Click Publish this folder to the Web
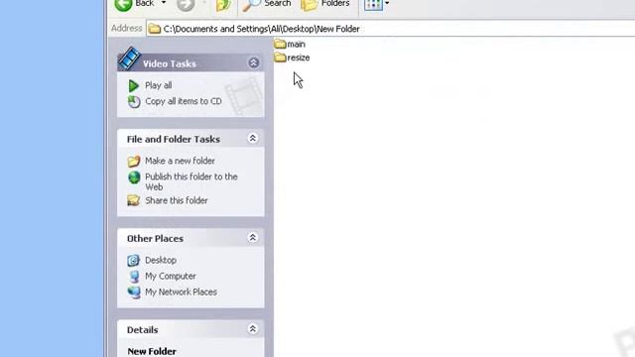 click(x=191, y=181)
